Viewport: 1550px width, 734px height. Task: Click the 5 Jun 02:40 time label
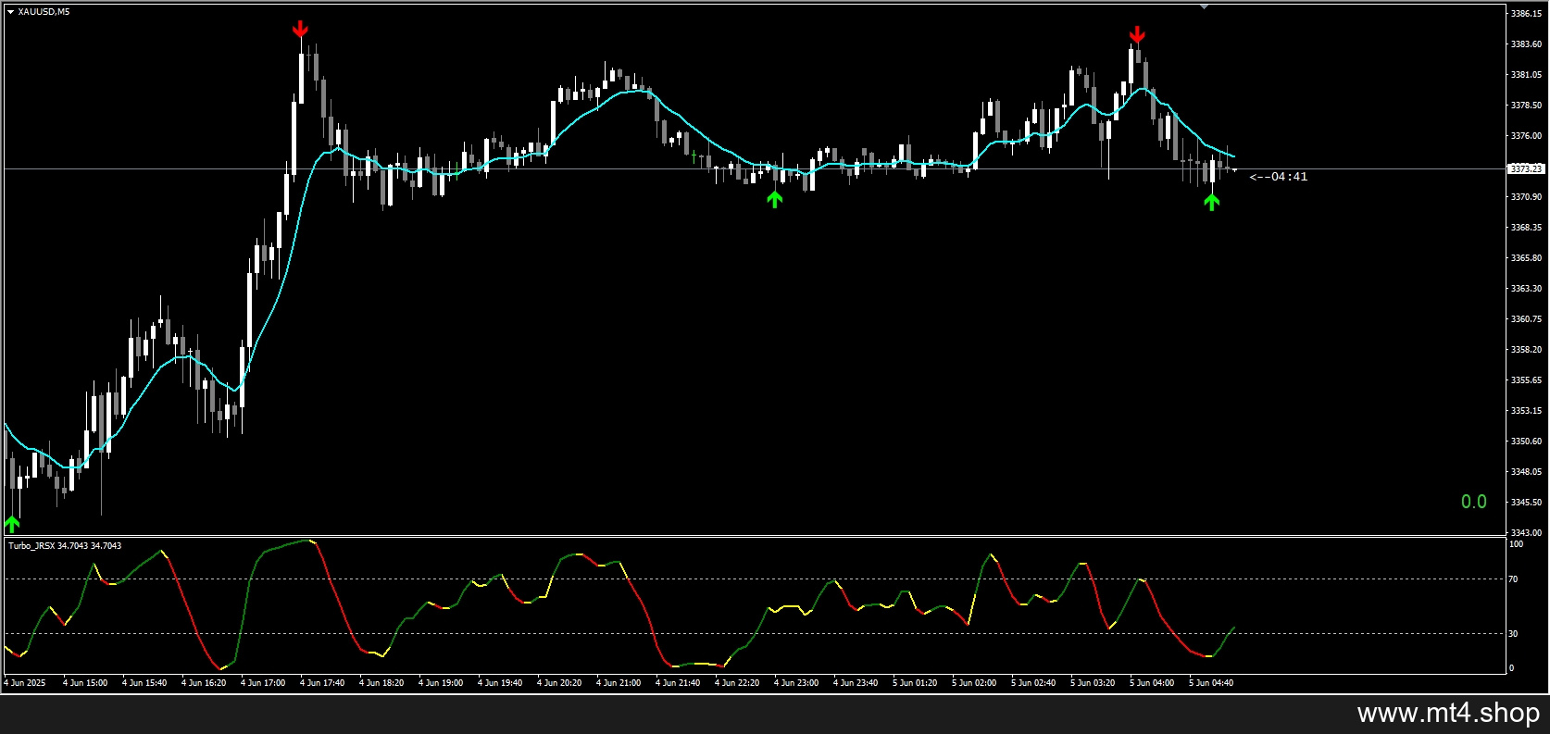point(1033,683)
